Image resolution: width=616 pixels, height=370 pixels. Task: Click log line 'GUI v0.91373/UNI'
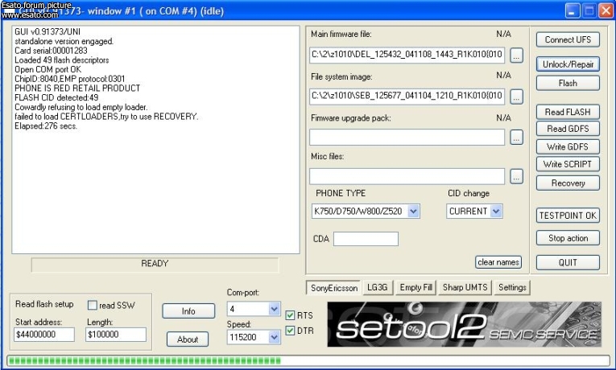(48, 32)
